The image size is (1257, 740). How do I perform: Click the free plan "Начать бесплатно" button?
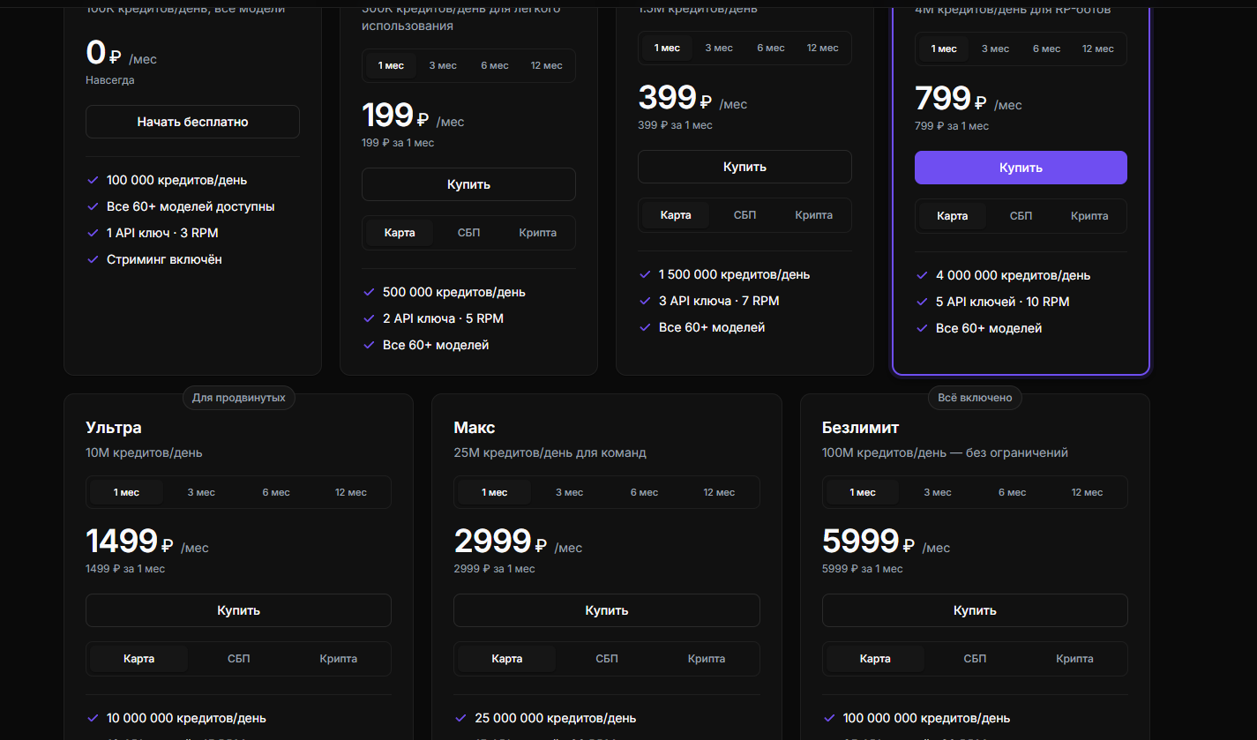pyautogui.click(x=192, y=122)
